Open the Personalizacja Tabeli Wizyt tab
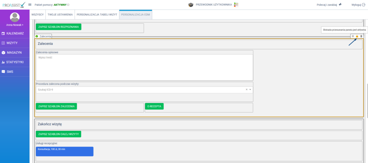Image resolution: width=368 pixels, height=163 pixels. pyautogui.click(x=97, y=15)
